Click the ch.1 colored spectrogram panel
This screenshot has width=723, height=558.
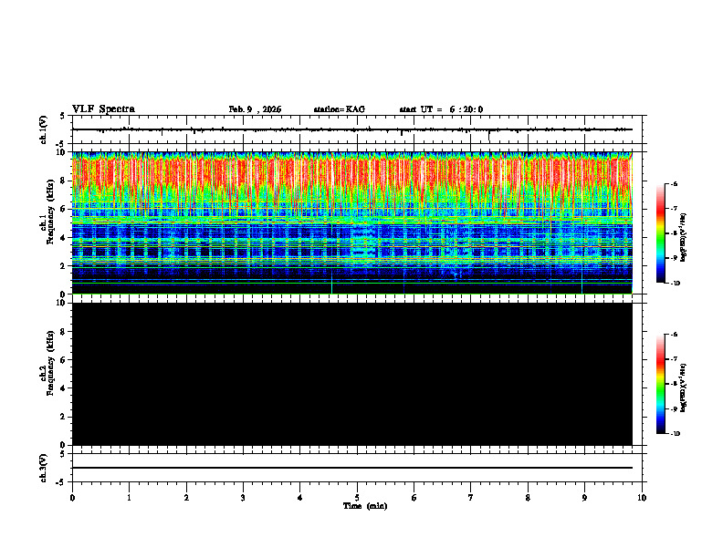click(351, 222)
